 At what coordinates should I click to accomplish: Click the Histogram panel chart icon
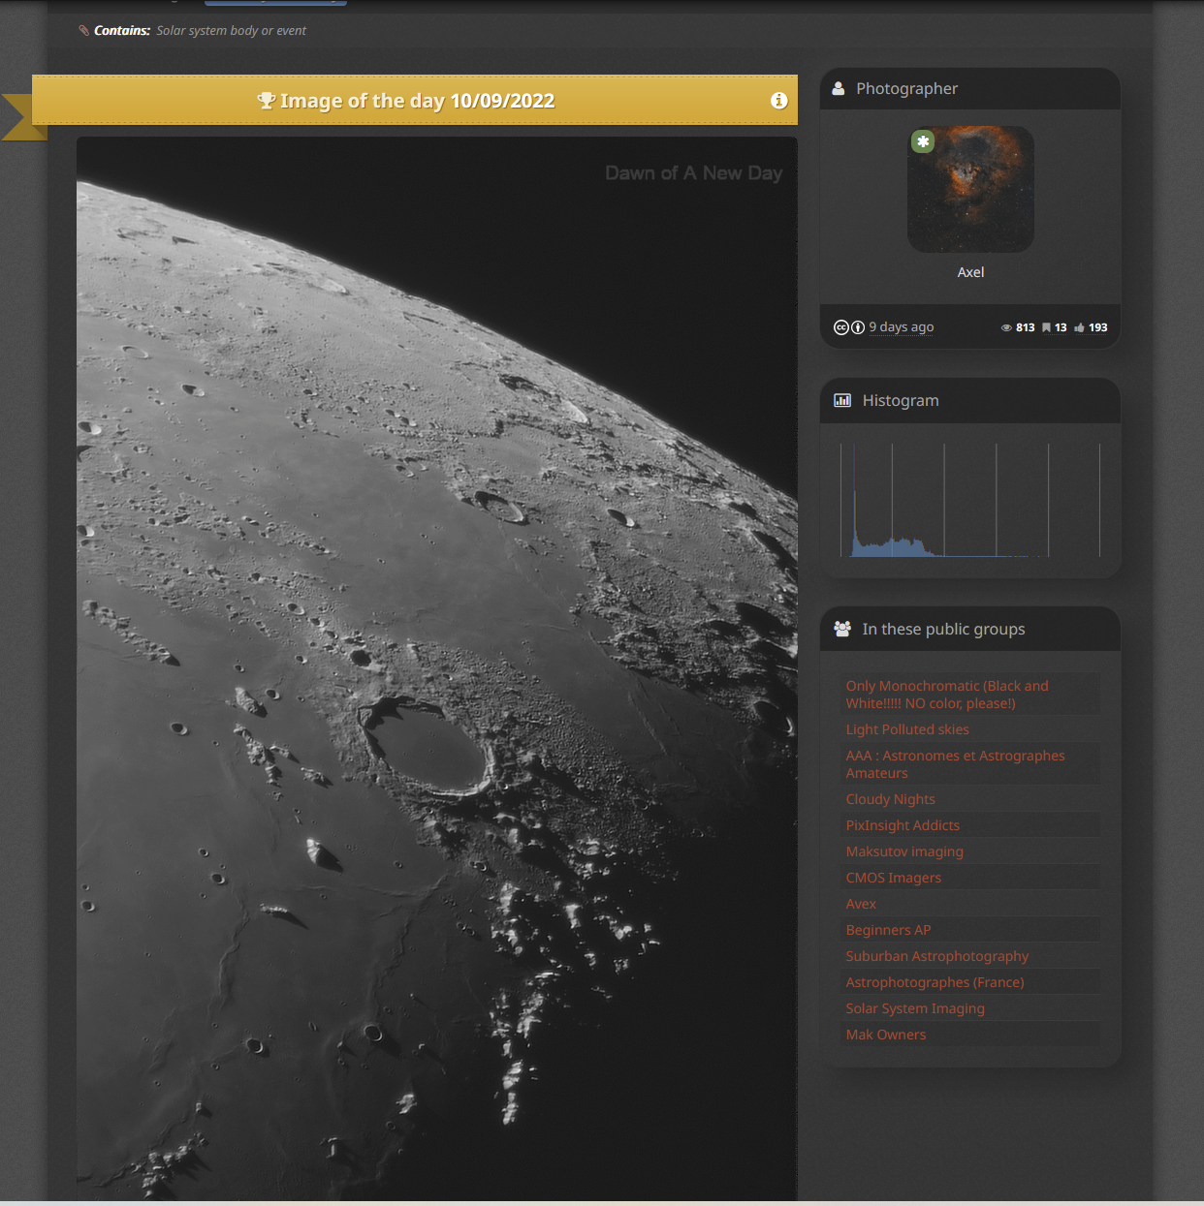coord(842,400)
